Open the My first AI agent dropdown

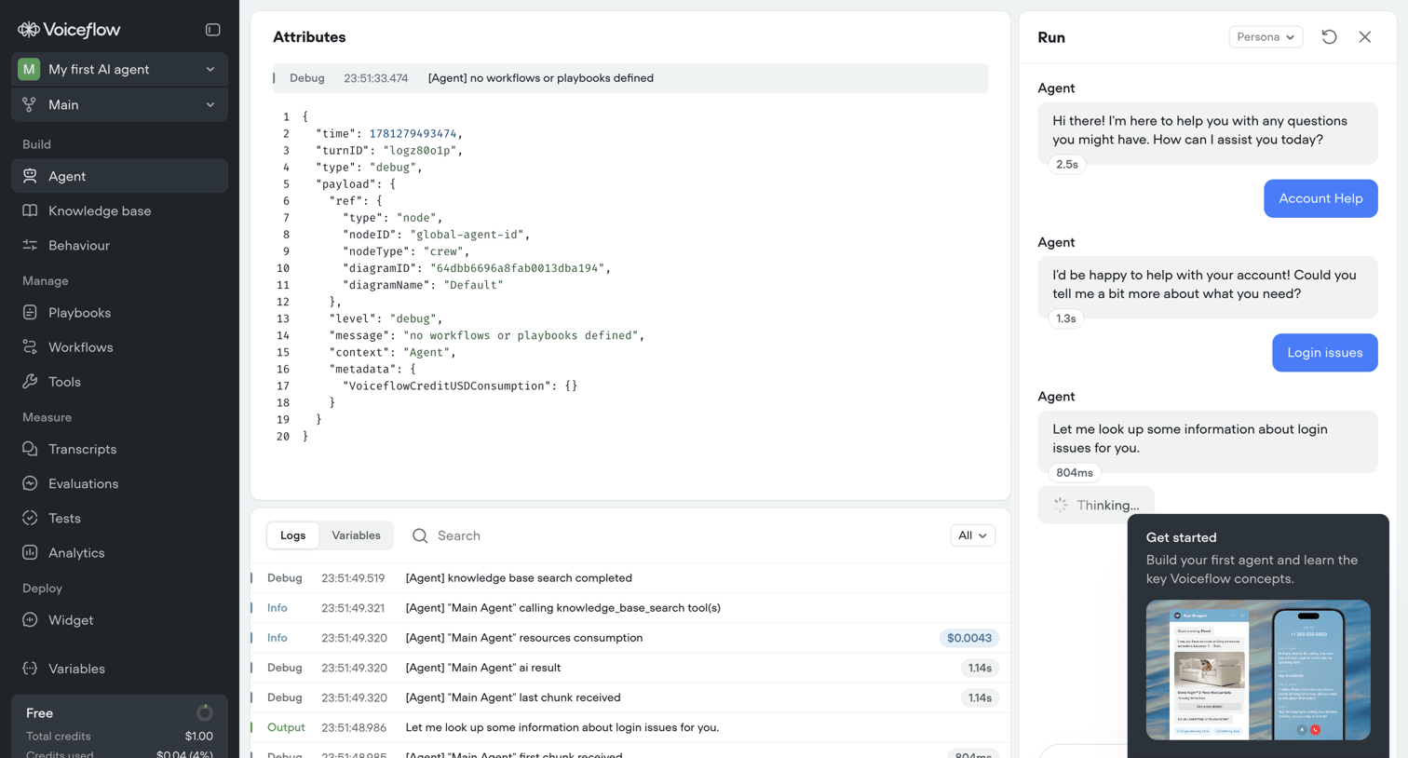coord(119,69)
